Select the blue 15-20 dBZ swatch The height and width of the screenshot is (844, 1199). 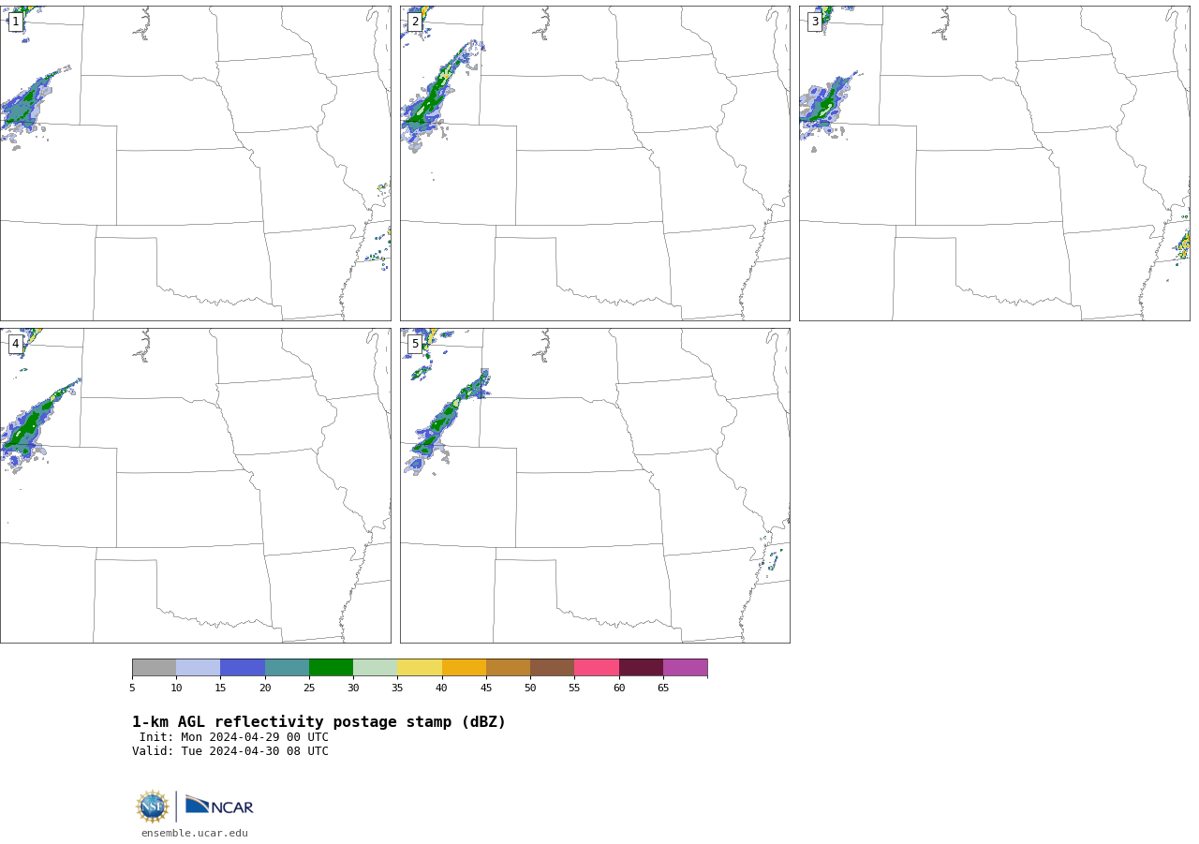tap(243, 668)
